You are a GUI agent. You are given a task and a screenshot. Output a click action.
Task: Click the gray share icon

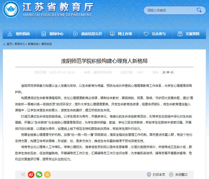pyautogui.click(x=23, y=175)
